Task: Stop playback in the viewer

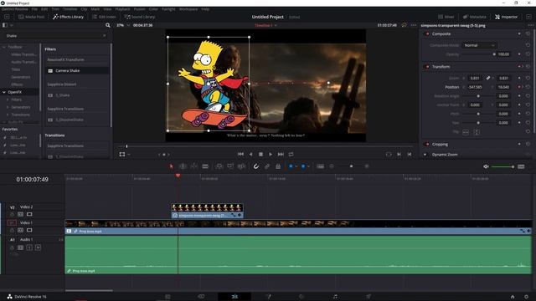Action: [260, 154]
